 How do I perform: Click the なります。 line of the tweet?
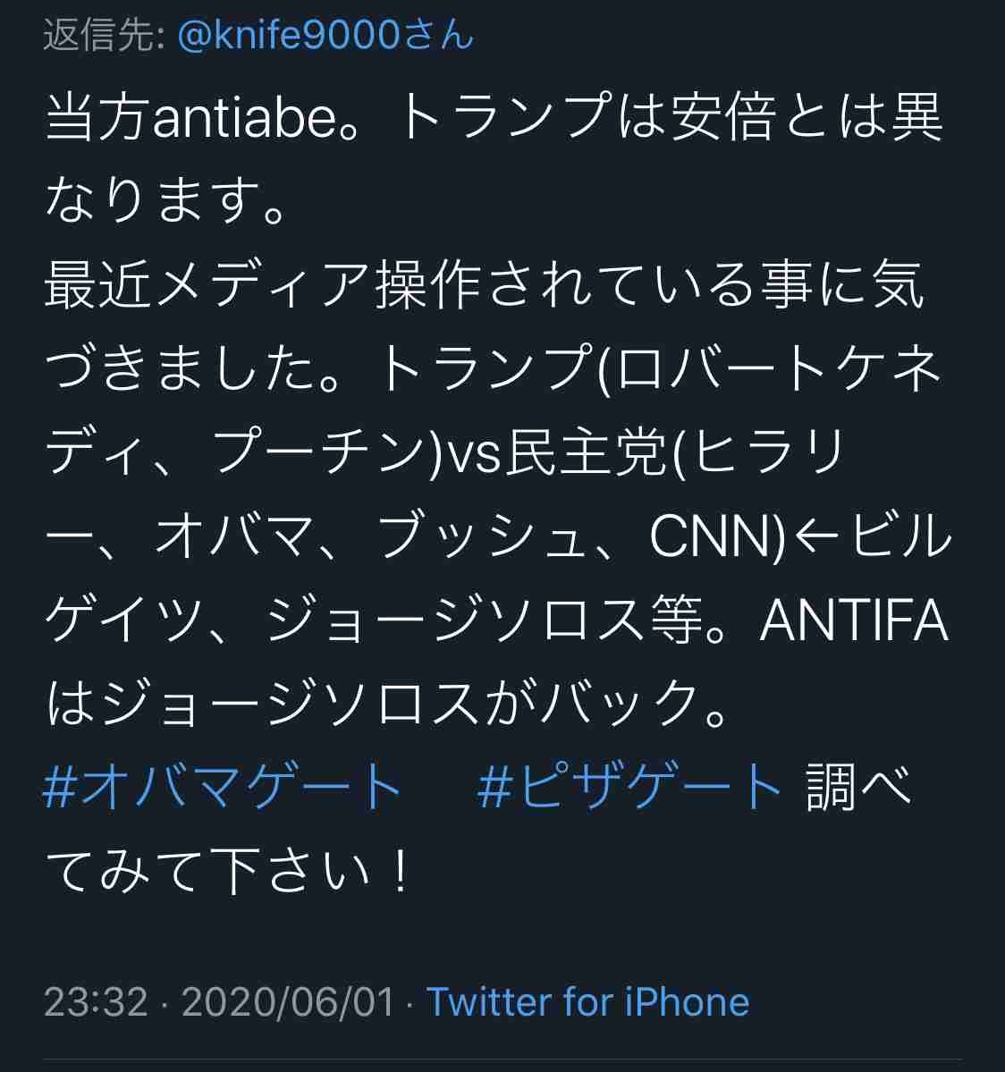point(165,201)
